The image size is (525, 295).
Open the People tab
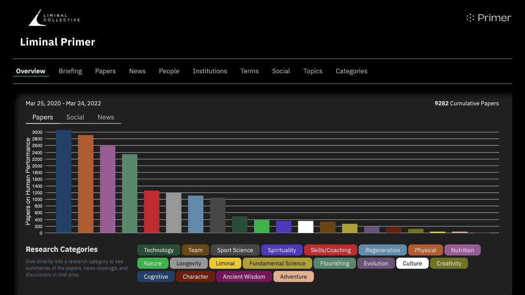(x=169, y=71)
